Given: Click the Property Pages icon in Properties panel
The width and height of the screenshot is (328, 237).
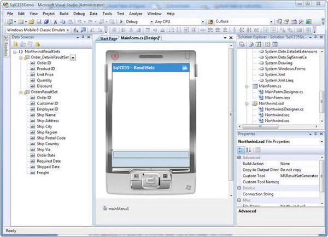Looking at the screenshot, I should coord(257,150).
